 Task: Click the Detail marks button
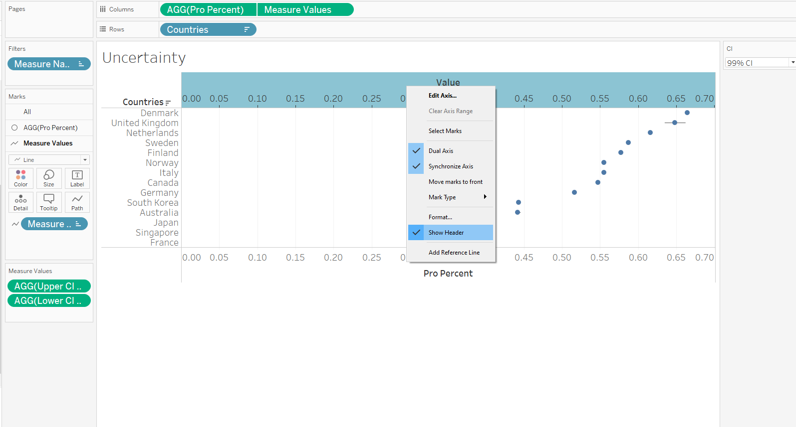click(x=21, y=202)
